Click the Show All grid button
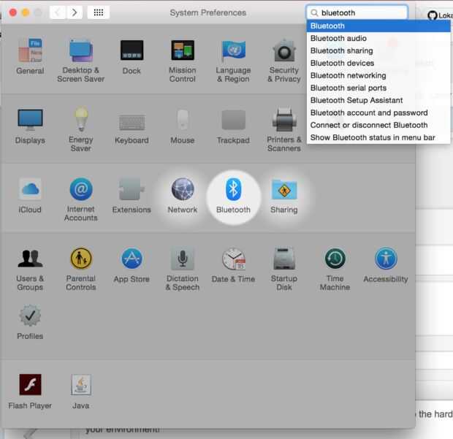This screenshot has height=439, width=453. point(99,12)
